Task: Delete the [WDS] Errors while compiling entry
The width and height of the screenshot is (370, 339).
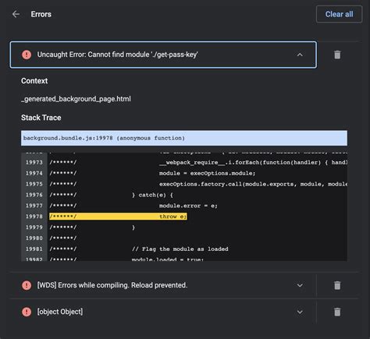Action: click(337, 285)
